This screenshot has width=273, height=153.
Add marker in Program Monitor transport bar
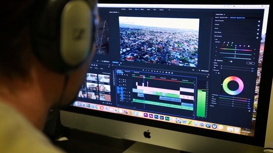[143, 71]
